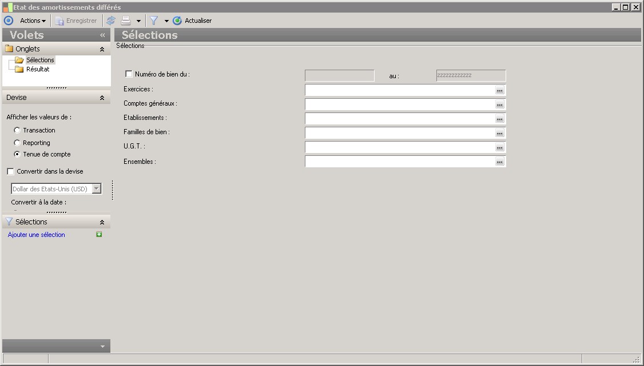Click the Exercices input field
The width and height of the screenshot is (644, 366).
pos(400,90)
